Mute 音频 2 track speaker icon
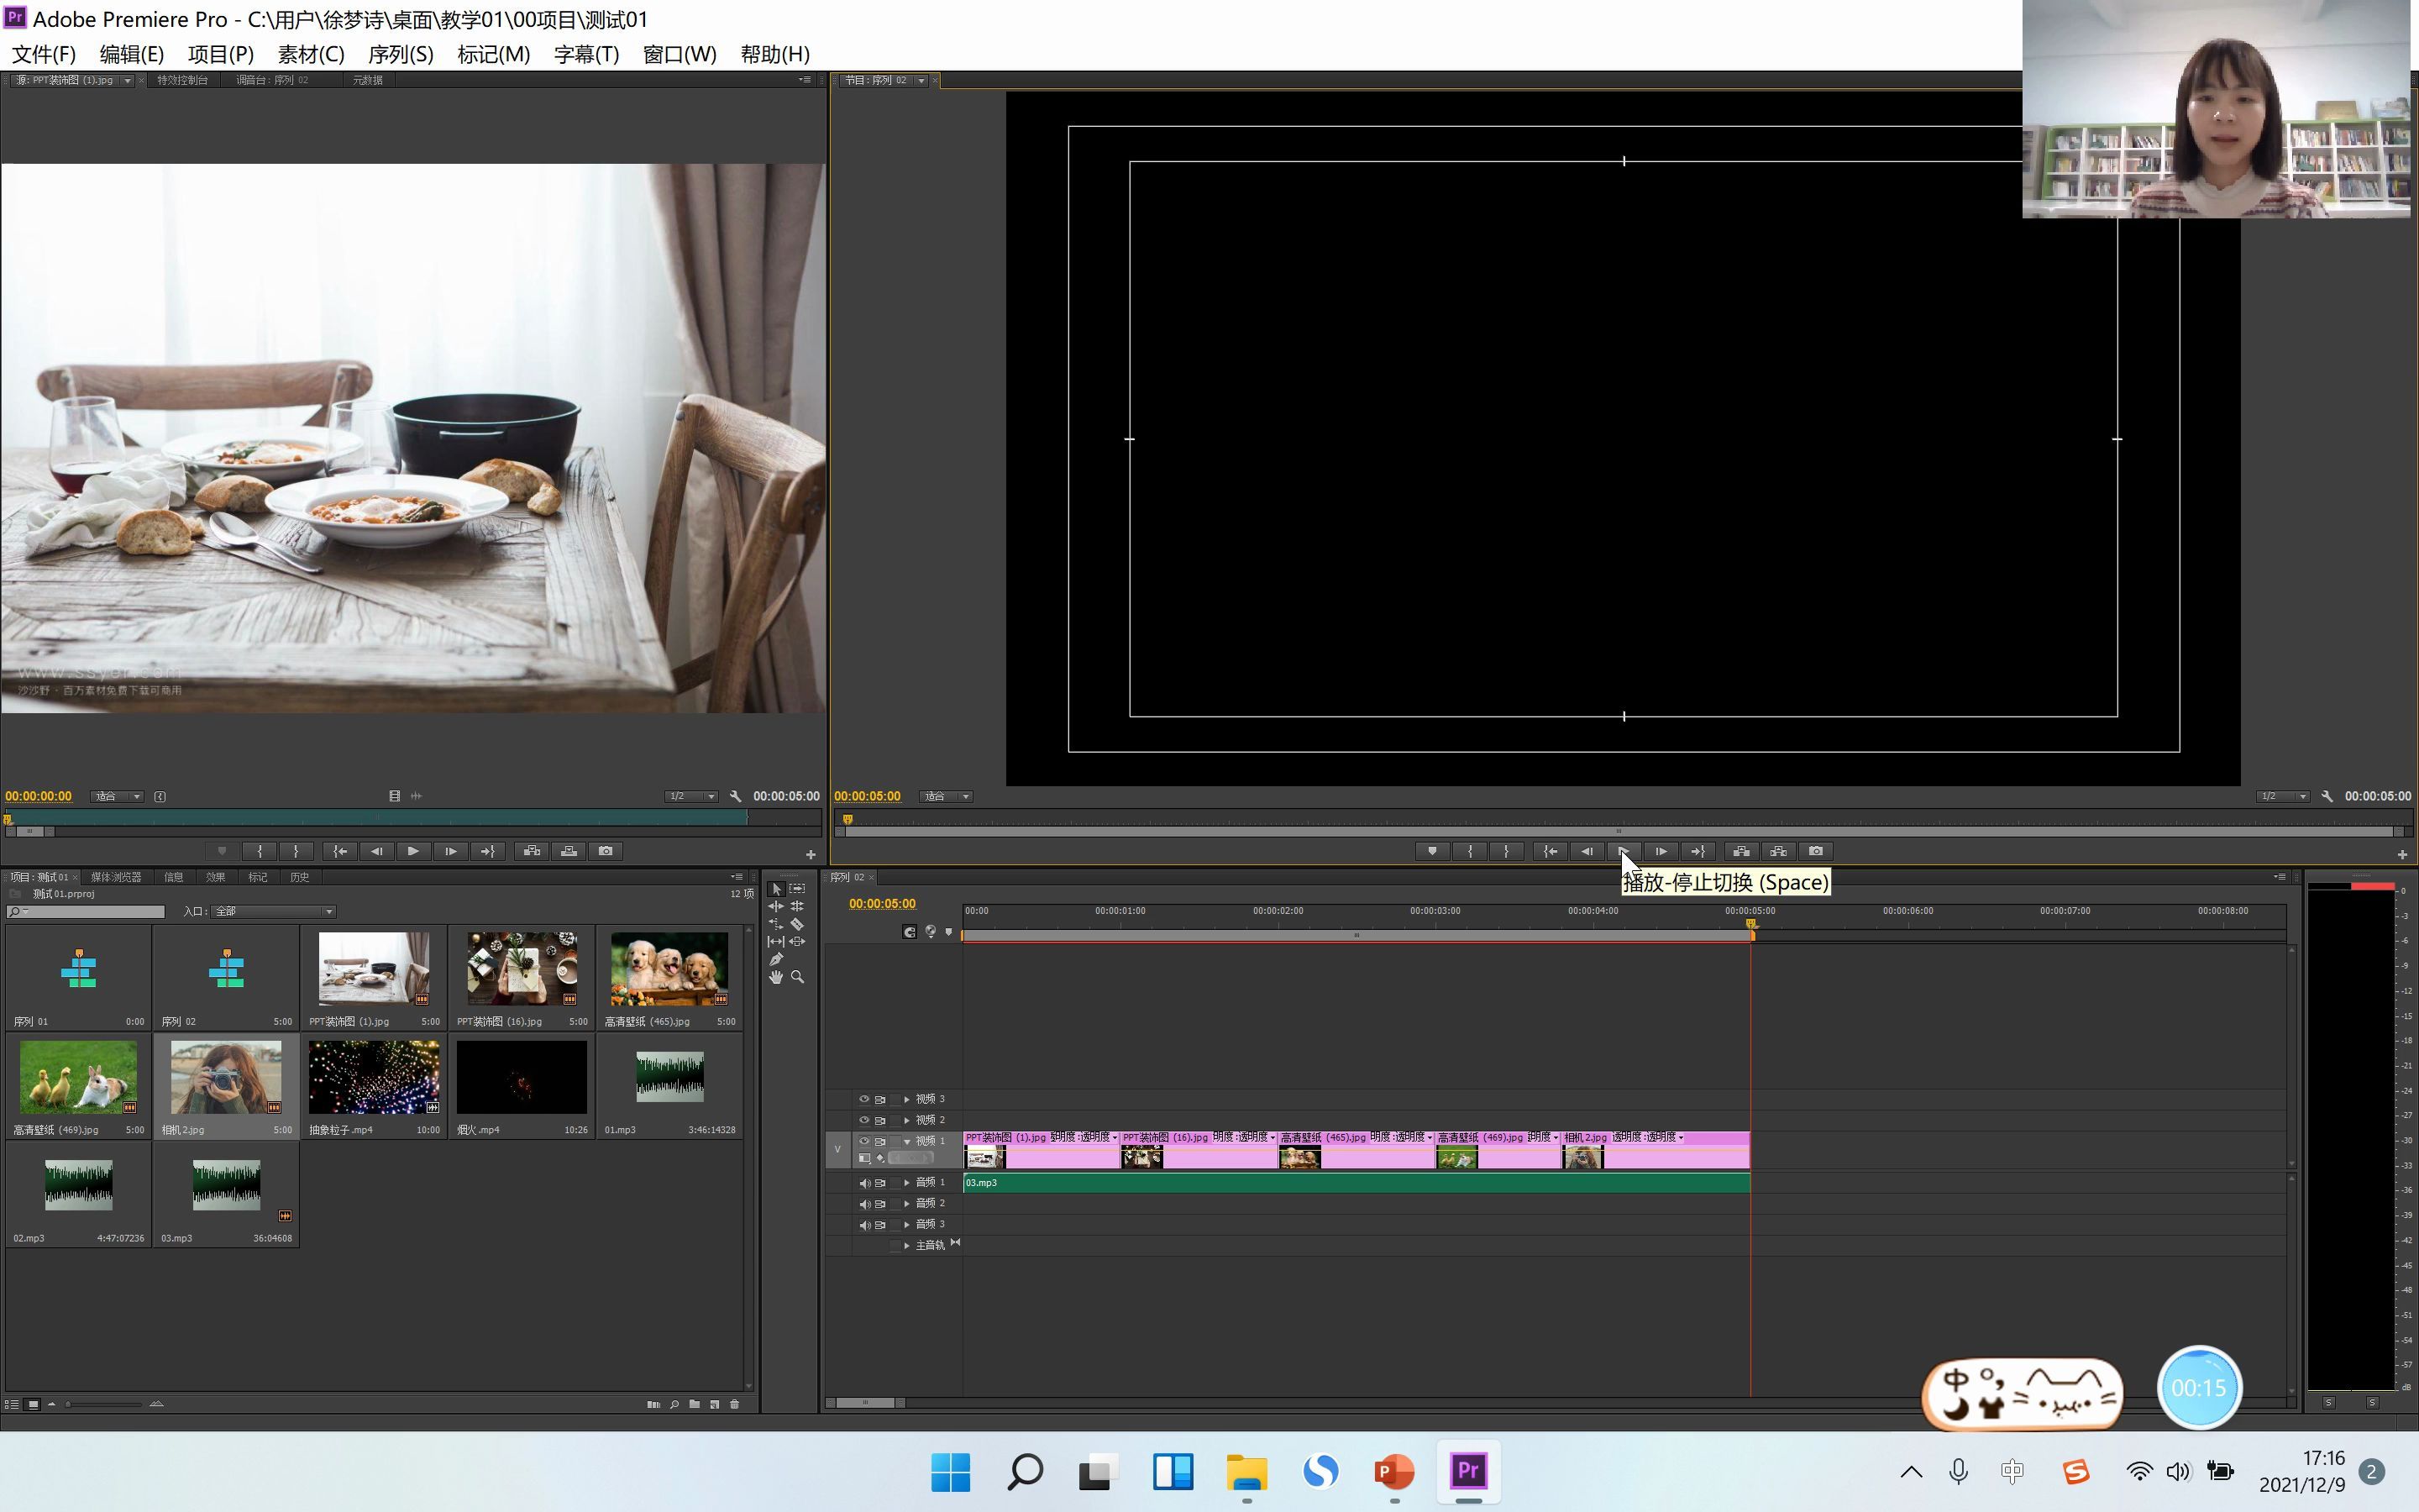The image size is (2419, 1512). pyautogui.click(x=864, y=1205)
